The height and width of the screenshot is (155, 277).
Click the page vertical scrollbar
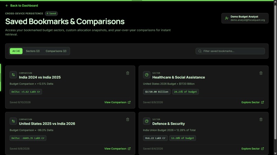275,72
